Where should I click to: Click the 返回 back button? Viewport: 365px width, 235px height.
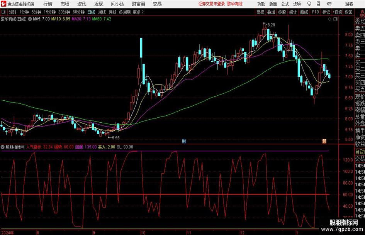(348, 12)
